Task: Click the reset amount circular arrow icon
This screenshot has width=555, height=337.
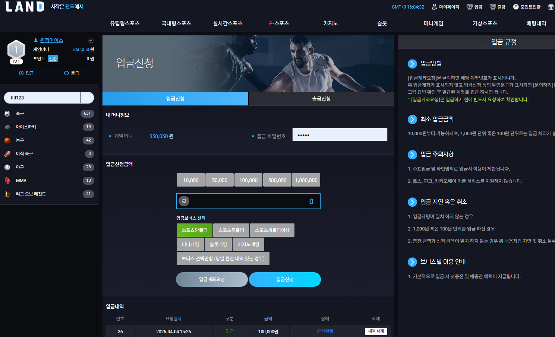Action: 184,201
